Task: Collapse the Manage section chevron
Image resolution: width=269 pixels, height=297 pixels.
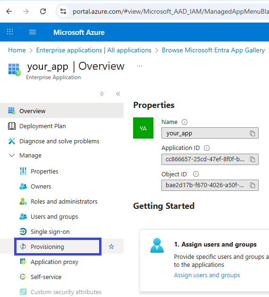Action: tap(12, 155)
